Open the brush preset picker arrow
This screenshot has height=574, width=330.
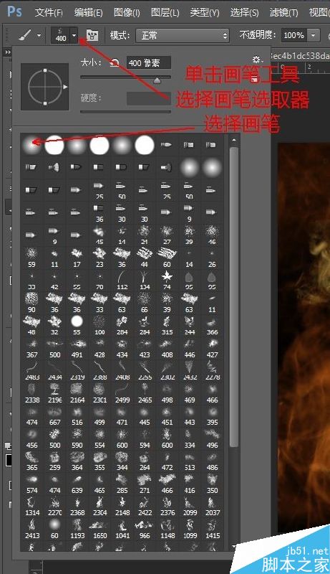coord(74,36)
